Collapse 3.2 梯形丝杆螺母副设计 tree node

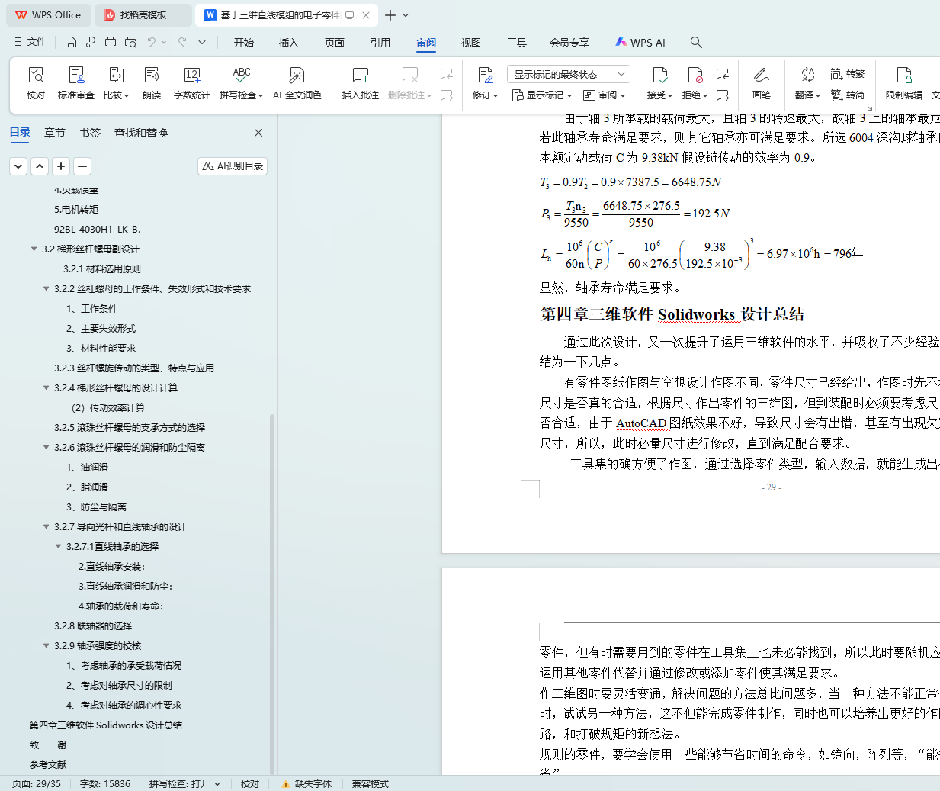click(x=34, y=249)
